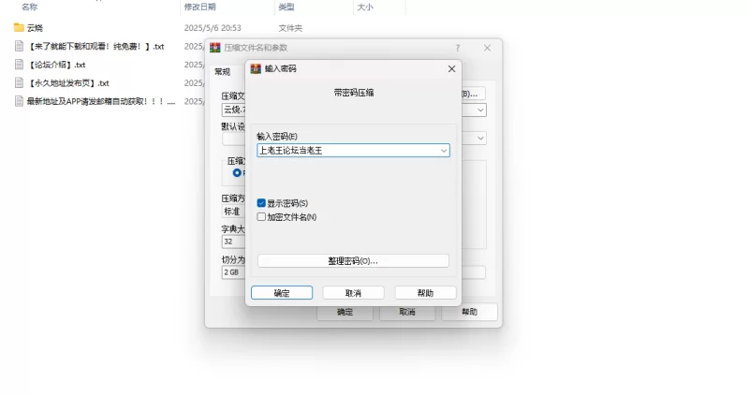The height and width of the screenshot is (396, 749).
Task: Sort by the 修改日期 column header
Action: pyautogui.click(x=199, y=7)
